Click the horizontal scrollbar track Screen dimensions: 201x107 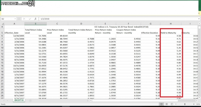click(x=143, y=101)
